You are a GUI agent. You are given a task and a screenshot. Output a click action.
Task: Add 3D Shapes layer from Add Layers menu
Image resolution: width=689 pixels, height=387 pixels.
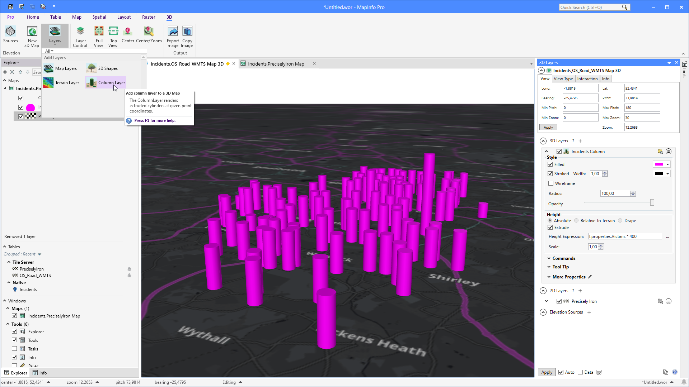coord(108,68)
